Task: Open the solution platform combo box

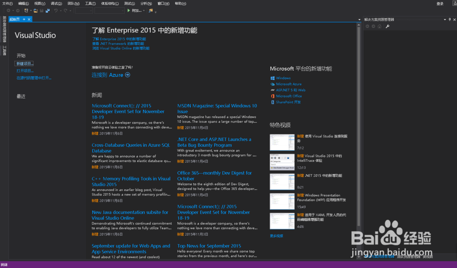Action: (110, 10)
